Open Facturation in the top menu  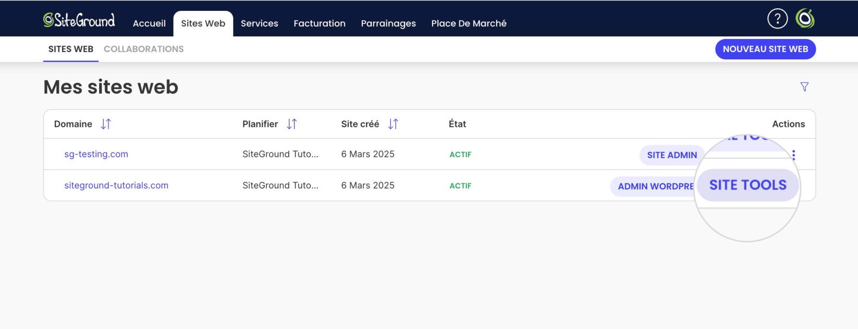tap(320, 23)
